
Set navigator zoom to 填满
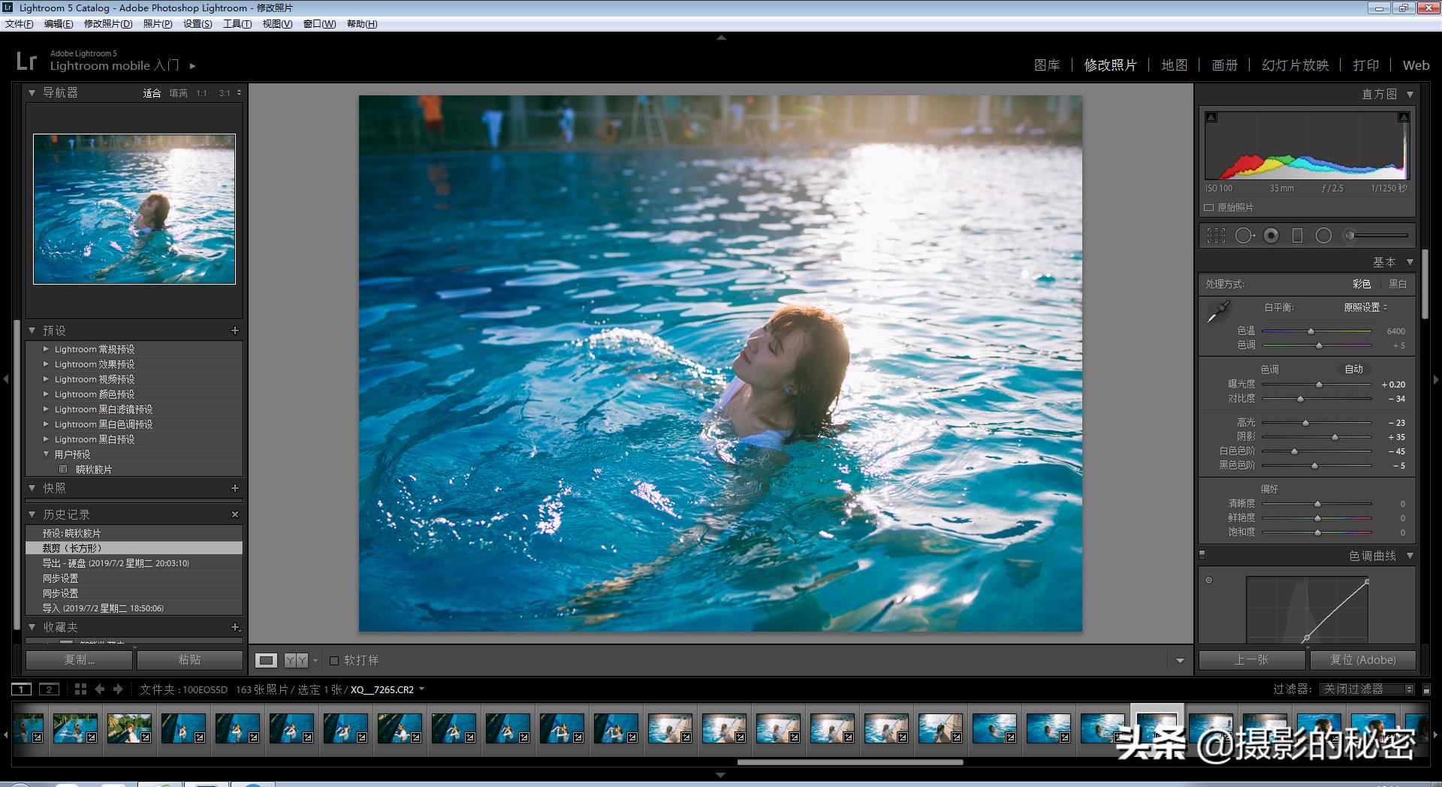pyautogui.click(x=178, y=93)
